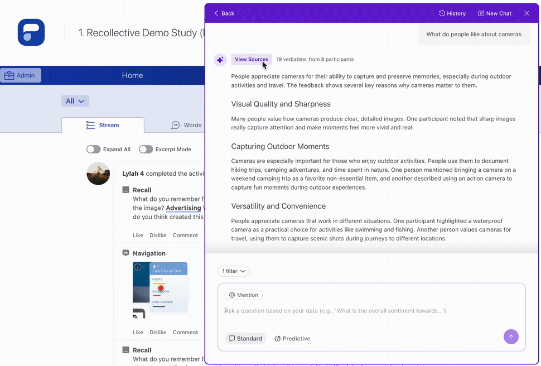Click Home in the navigation bar
541x366 pixels.
(x=132, y=75)
